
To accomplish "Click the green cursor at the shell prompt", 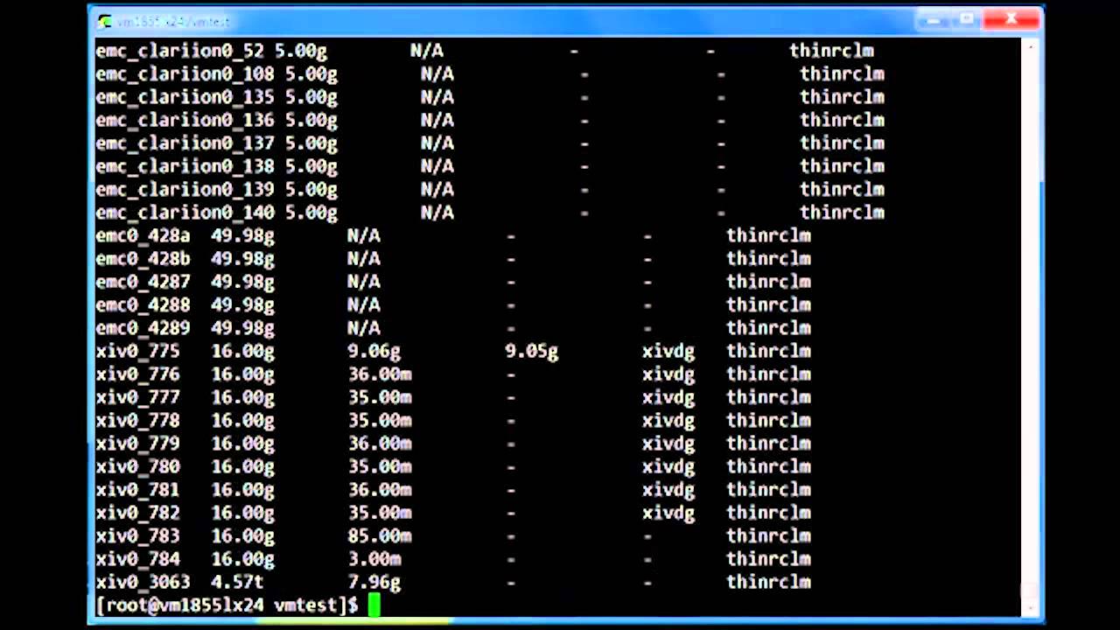I will pyautogui.click(x=374, y=605).
